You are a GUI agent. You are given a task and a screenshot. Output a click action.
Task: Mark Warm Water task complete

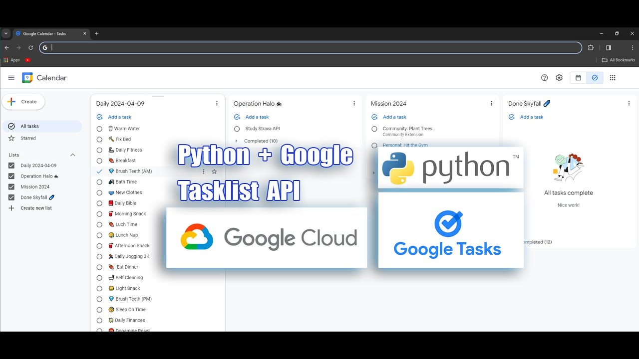point(99,129)
